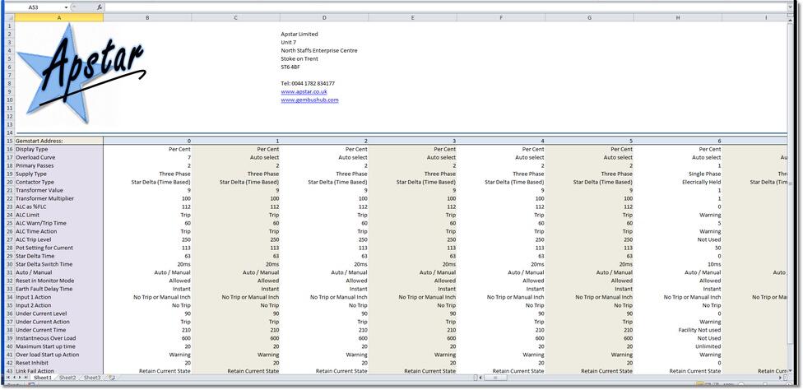803x390 pixels.
Task: Go to last sheet navigation arrow
Action: 26,378
